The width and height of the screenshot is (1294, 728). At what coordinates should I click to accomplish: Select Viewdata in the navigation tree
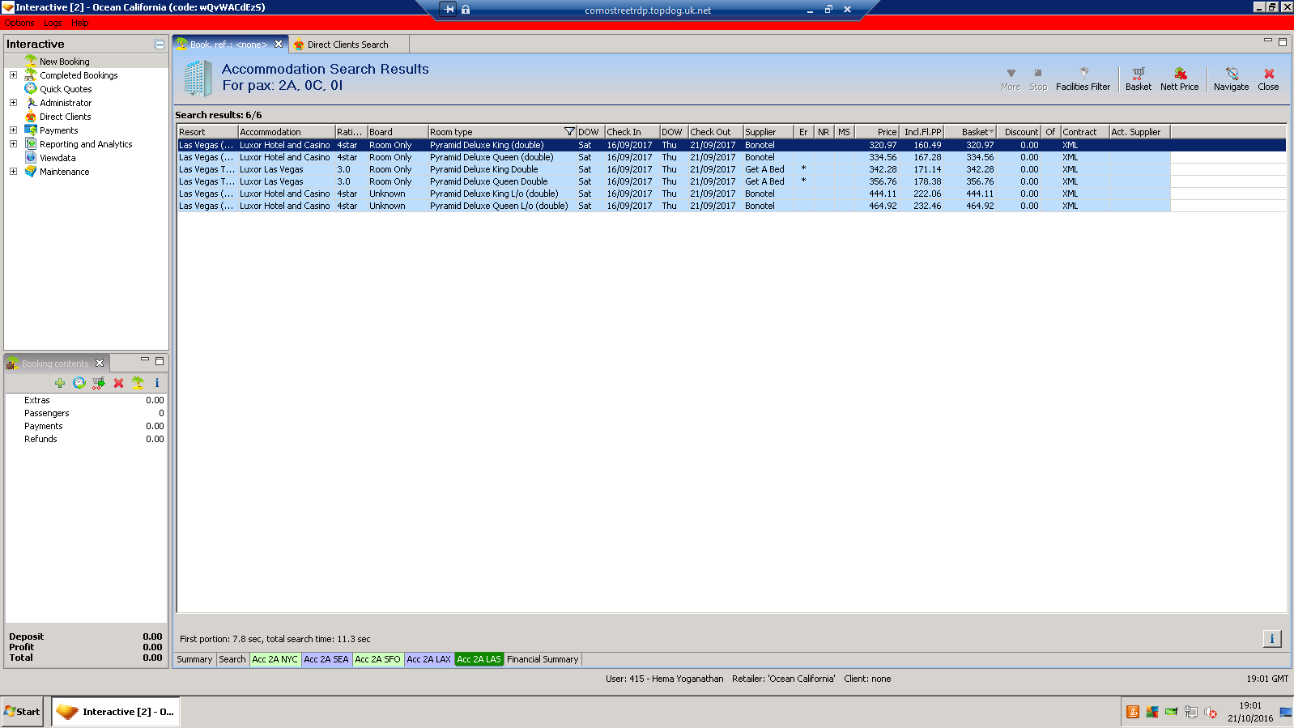click(x=57, y=158)
